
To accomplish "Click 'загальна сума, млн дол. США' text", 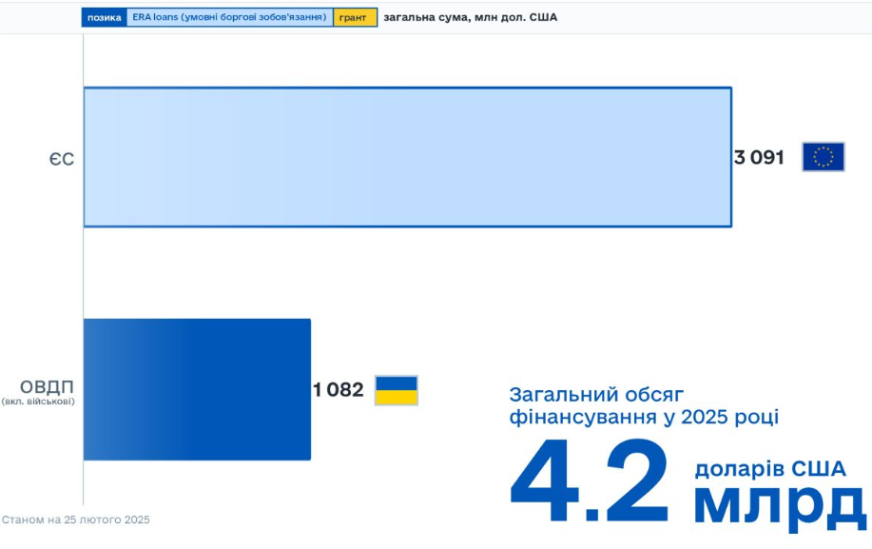I will [x=470, y=17].
